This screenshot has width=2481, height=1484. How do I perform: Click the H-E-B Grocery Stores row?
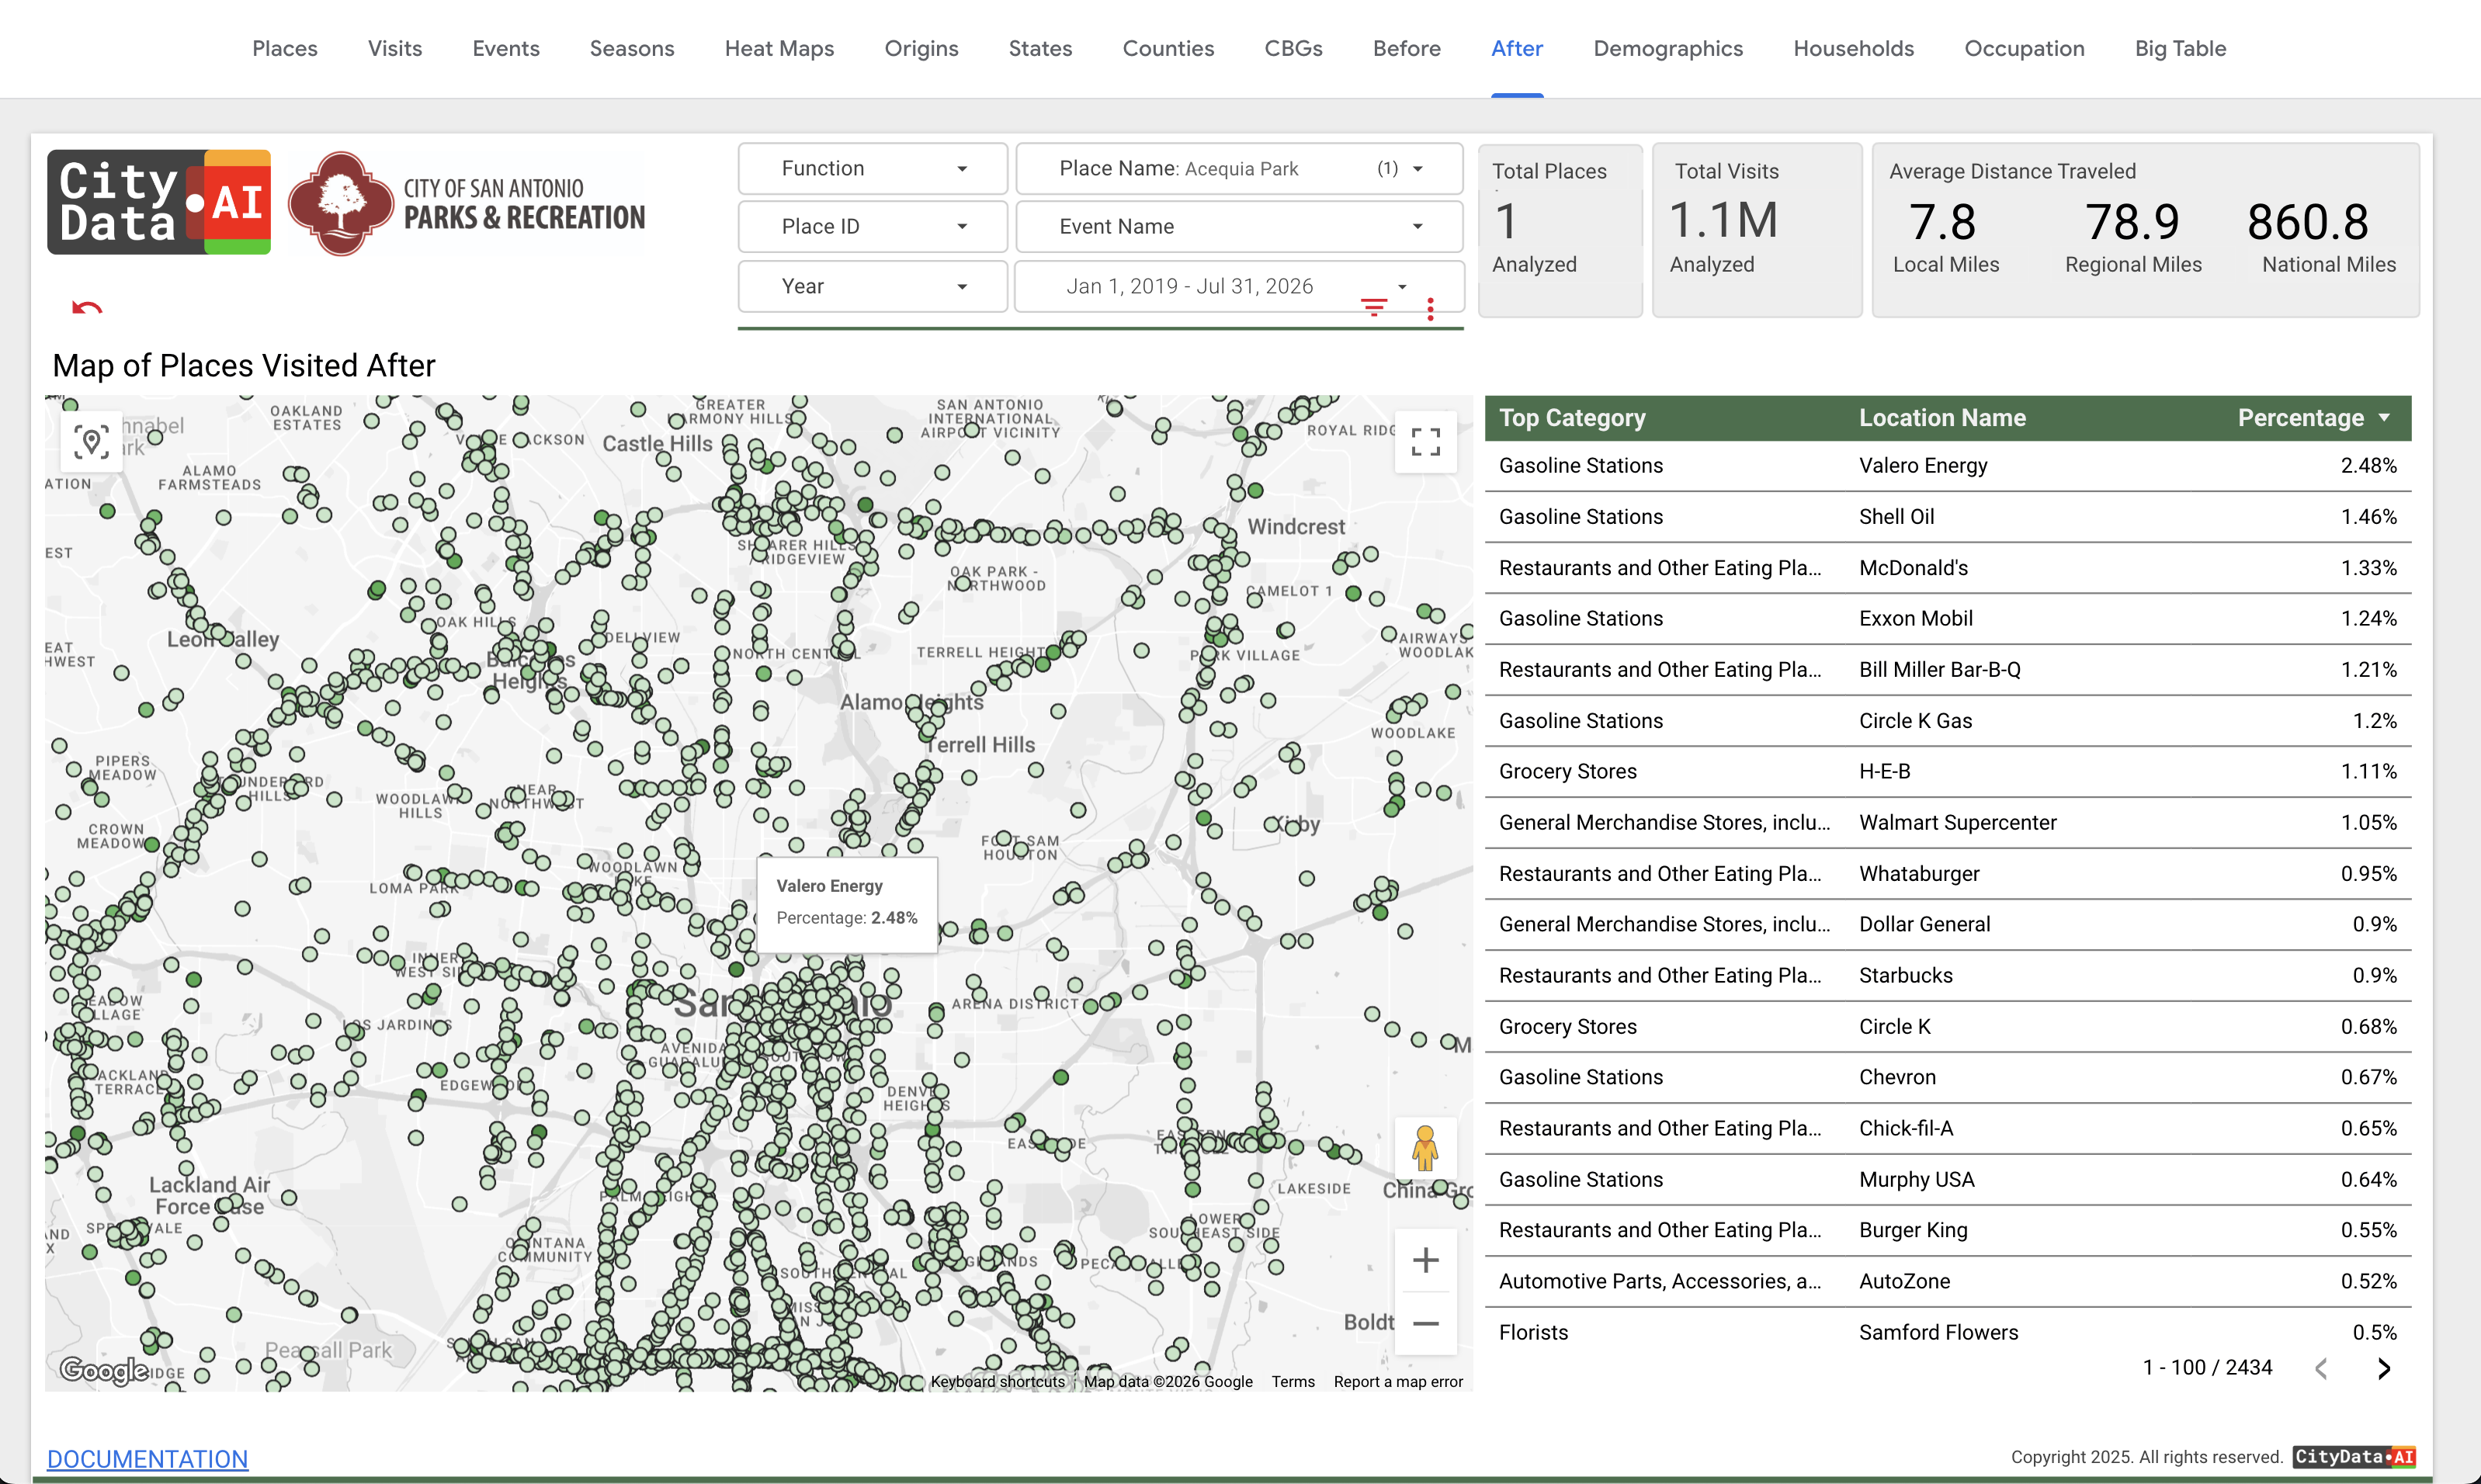pos(1947,771)
